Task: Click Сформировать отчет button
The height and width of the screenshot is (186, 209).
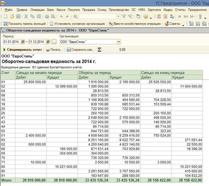Action: tap(22, 50)
